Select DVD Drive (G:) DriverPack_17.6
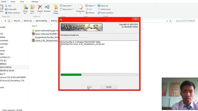Image resolution: width=198 pixels, height=111 pixels. click(12, 81)
